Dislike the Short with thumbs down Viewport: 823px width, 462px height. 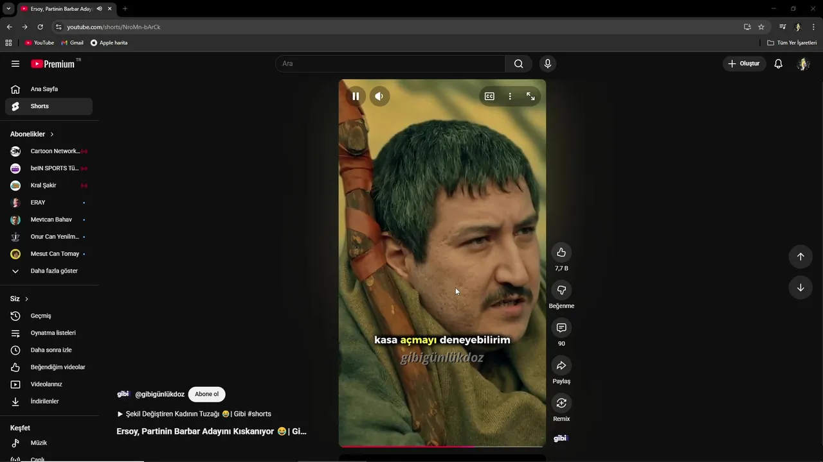[561, 290]
